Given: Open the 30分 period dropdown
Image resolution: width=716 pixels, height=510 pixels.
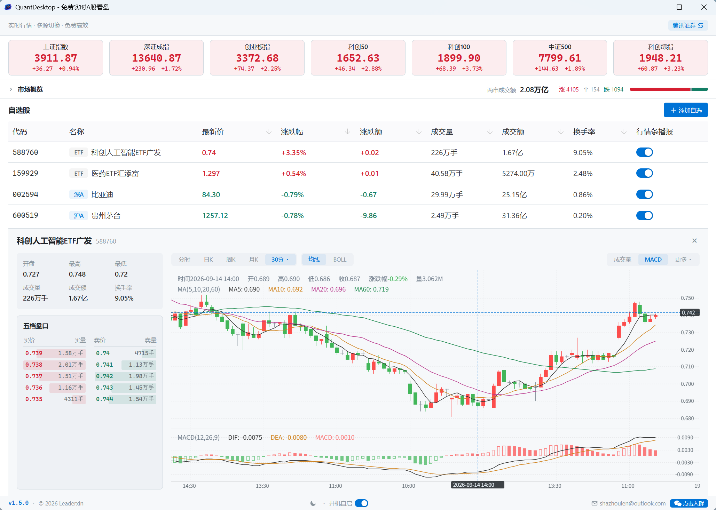Looking at the screenshot, I should point(280,260).
